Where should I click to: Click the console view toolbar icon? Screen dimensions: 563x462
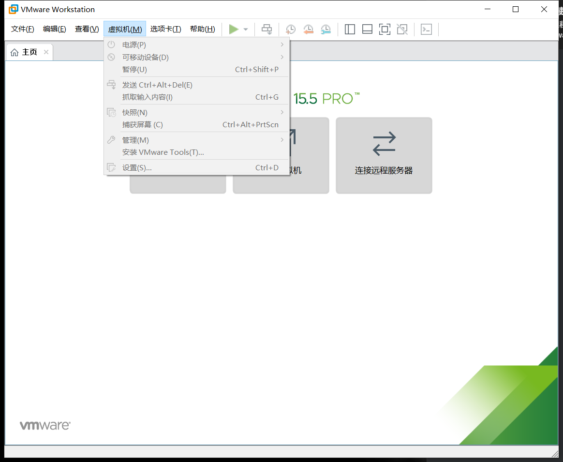pos(426,29)
